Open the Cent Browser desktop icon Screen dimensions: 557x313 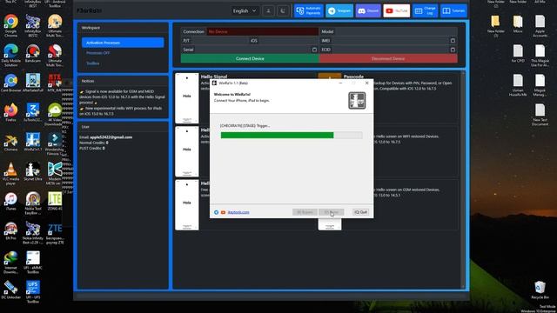pos(10,83)
